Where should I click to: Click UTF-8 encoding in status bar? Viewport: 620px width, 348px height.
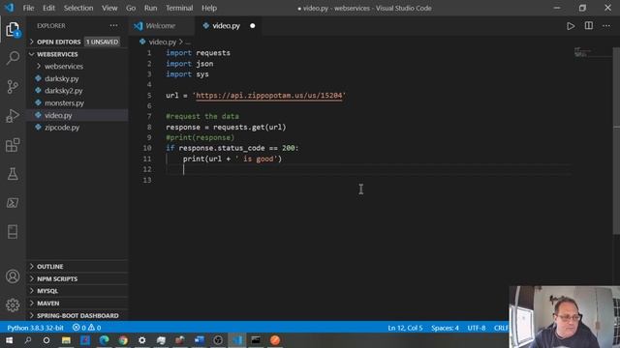476,328
